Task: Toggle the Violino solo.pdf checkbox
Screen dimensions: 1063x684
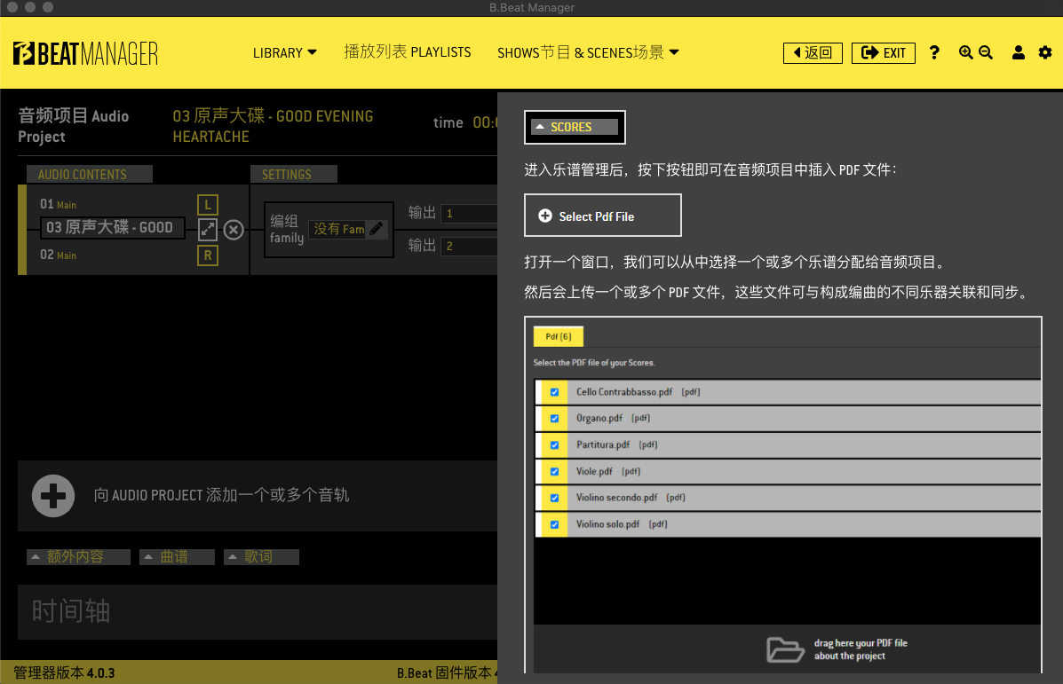Action: (554, 525)
